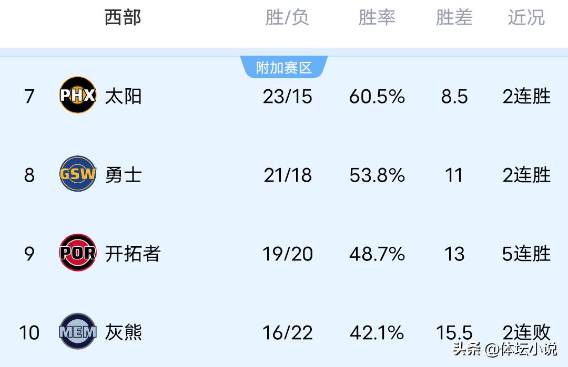Image resolution: width=568 pixels, height=367 pixels.
Task: Tap the 头条 @体坛小说 watermark
Action: pos(504,349)
